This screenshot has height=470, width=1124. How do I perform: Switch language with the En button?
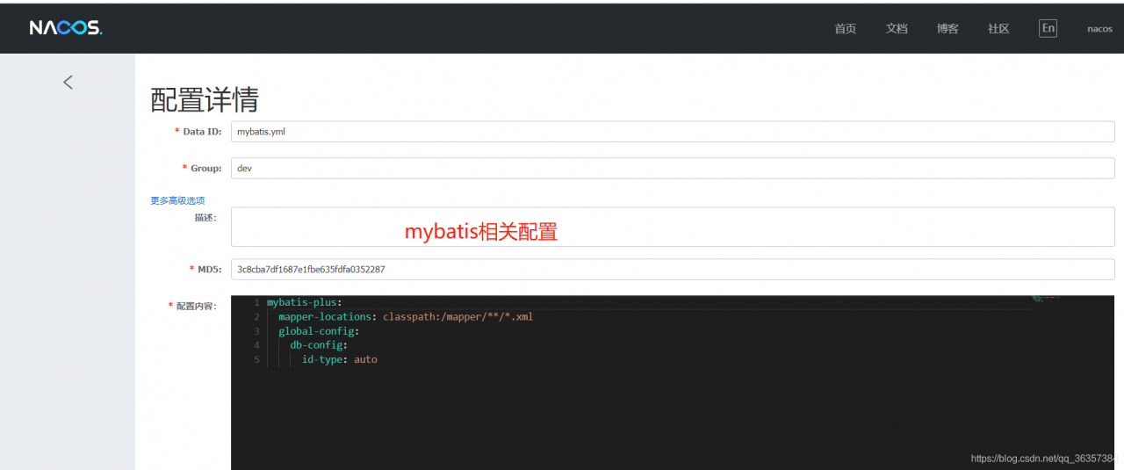coord(1048,28)
